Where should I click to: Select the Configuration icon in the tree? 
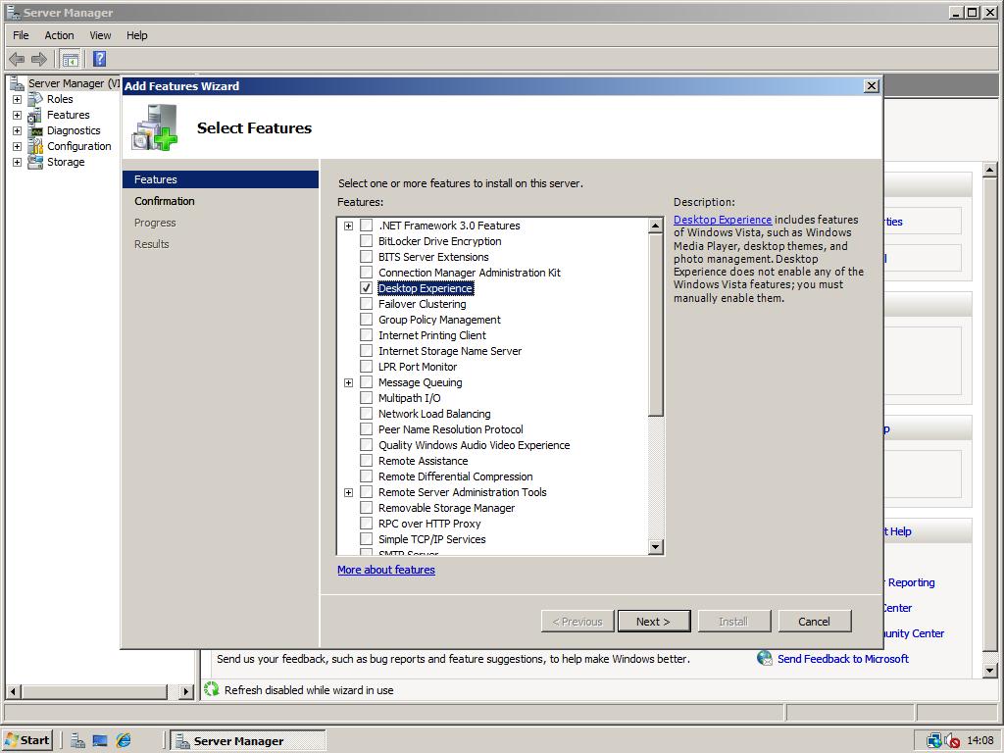click(35, 147)
